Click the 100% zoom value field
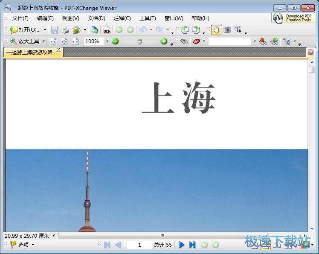Image resolution: width=319 pixels, height=254 pixels. 93,41
